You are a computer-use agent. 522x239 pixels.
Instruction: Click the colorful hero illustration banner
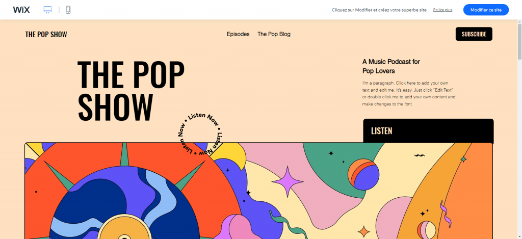point(258,191)
